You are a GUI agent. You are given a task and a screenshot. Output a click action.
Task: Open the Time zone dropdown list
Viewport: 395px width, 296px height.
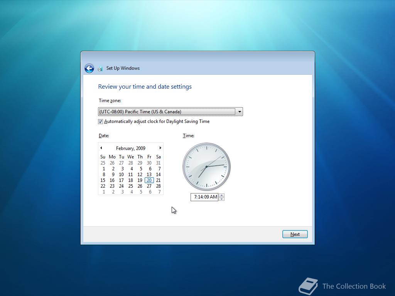point(240,111)
